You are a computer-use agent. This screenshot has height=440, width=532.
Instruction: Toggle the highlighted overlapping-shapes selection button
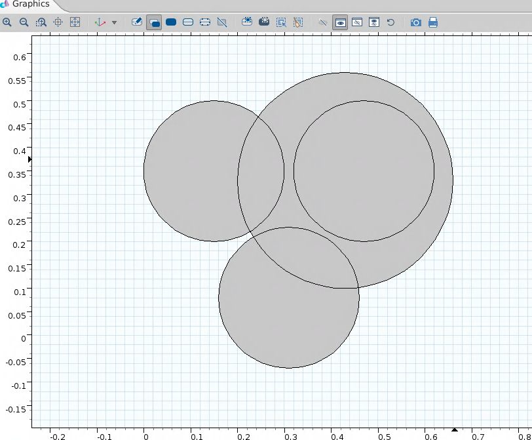[x=154, y=22]
